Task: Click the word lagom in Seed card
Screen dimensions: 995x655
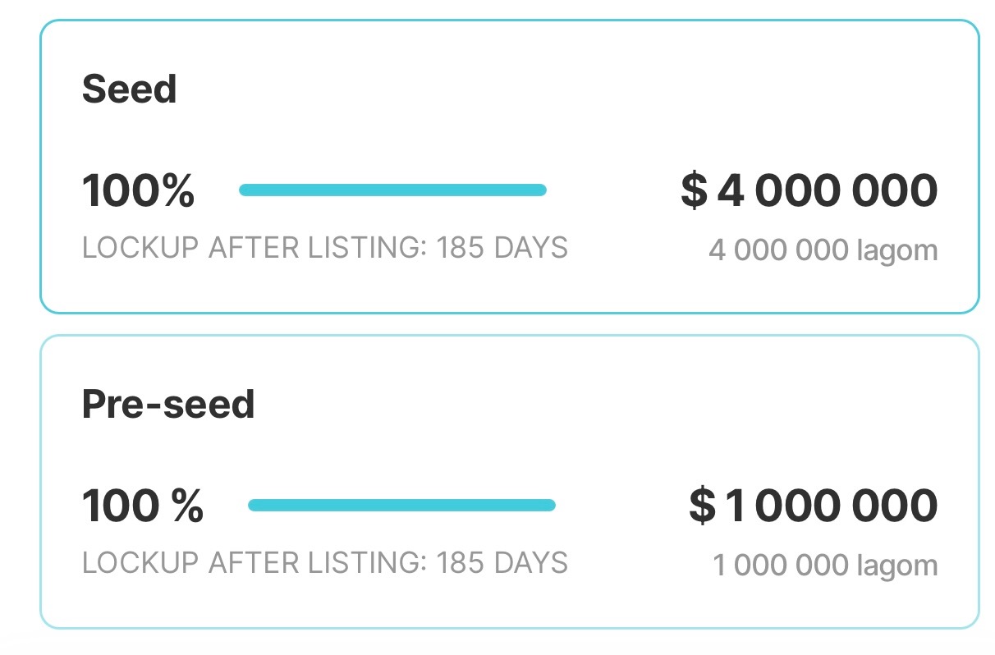Action: click(x=896, y=250)
